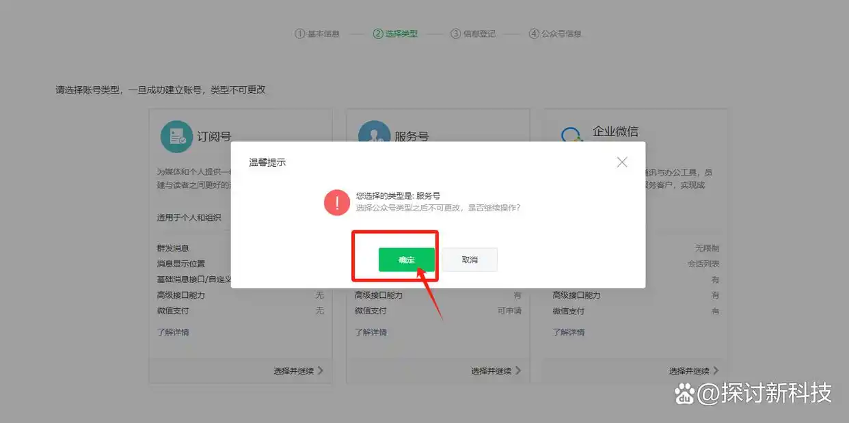
Task: Click the 企业微信 card title
Action: (615, 131)
